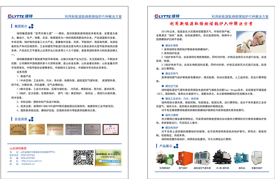Click the email address lvte@sd-lt.cn
This screenshot has width=275, height=179.
coord(27,164)
